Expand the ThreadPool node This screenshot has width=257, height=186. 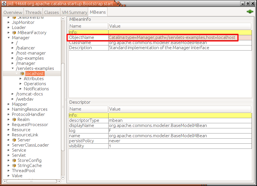[9, 171]
